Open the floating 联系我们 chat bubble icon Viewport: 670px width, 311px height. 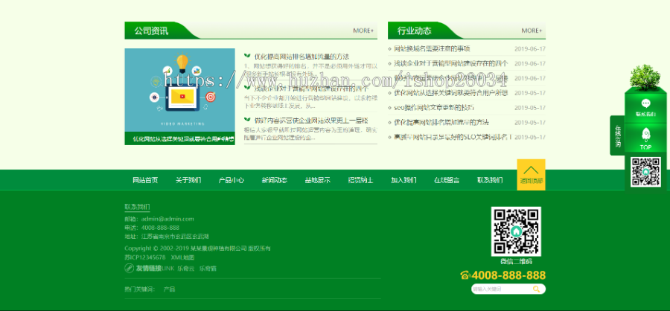pos(645,104)
